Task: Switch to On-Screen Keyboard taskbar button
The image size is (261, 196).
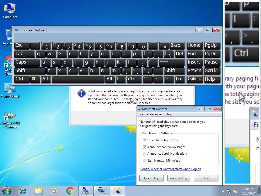Action: click(101, 191)
